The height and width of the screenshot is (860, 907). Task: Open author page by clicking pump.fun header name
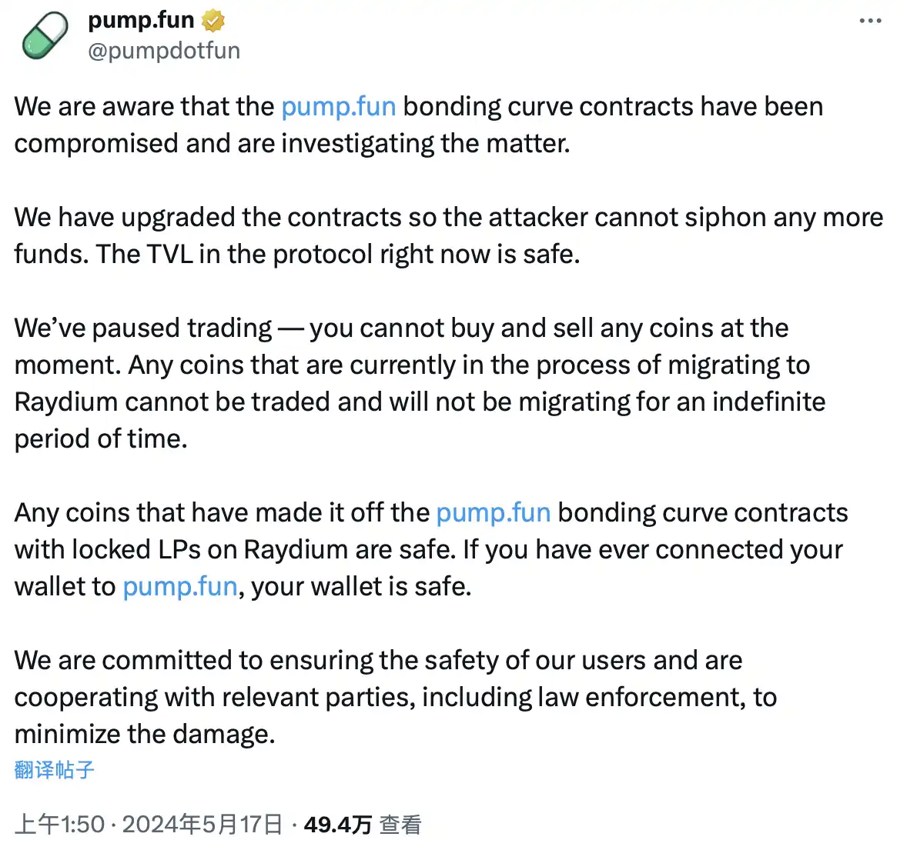[140, 20]
